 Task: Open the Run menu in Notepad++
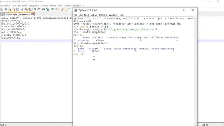click(60, 6)
